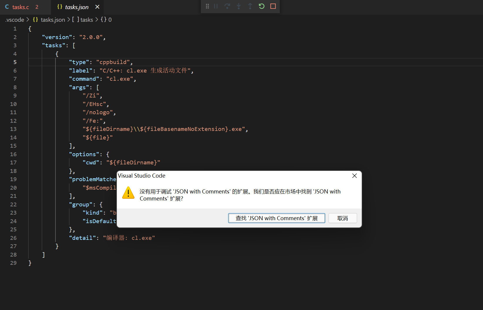The width and height of the screenshot is (483, 310).
Task: Click the yellow warning icon in dialog
Action: [x=128, y=193]
